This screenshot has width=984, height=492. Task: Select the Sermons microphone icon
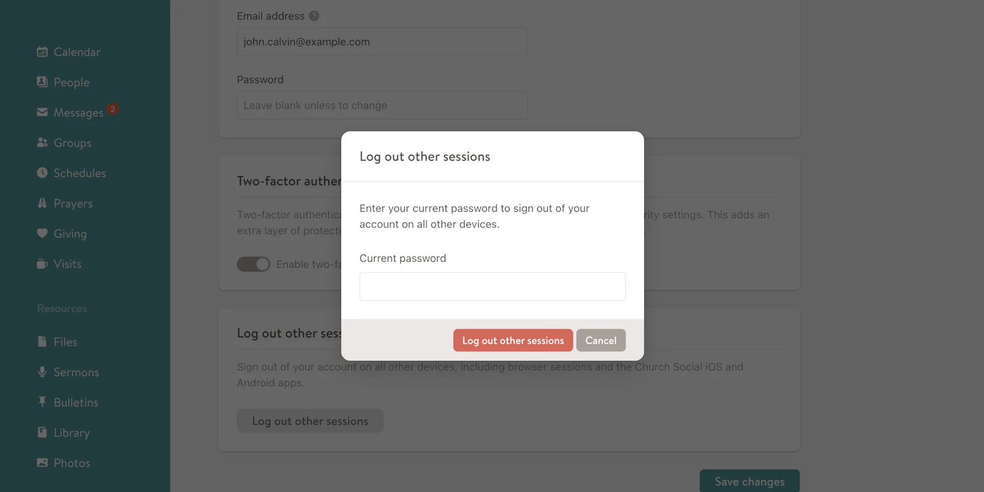(41, 371)
